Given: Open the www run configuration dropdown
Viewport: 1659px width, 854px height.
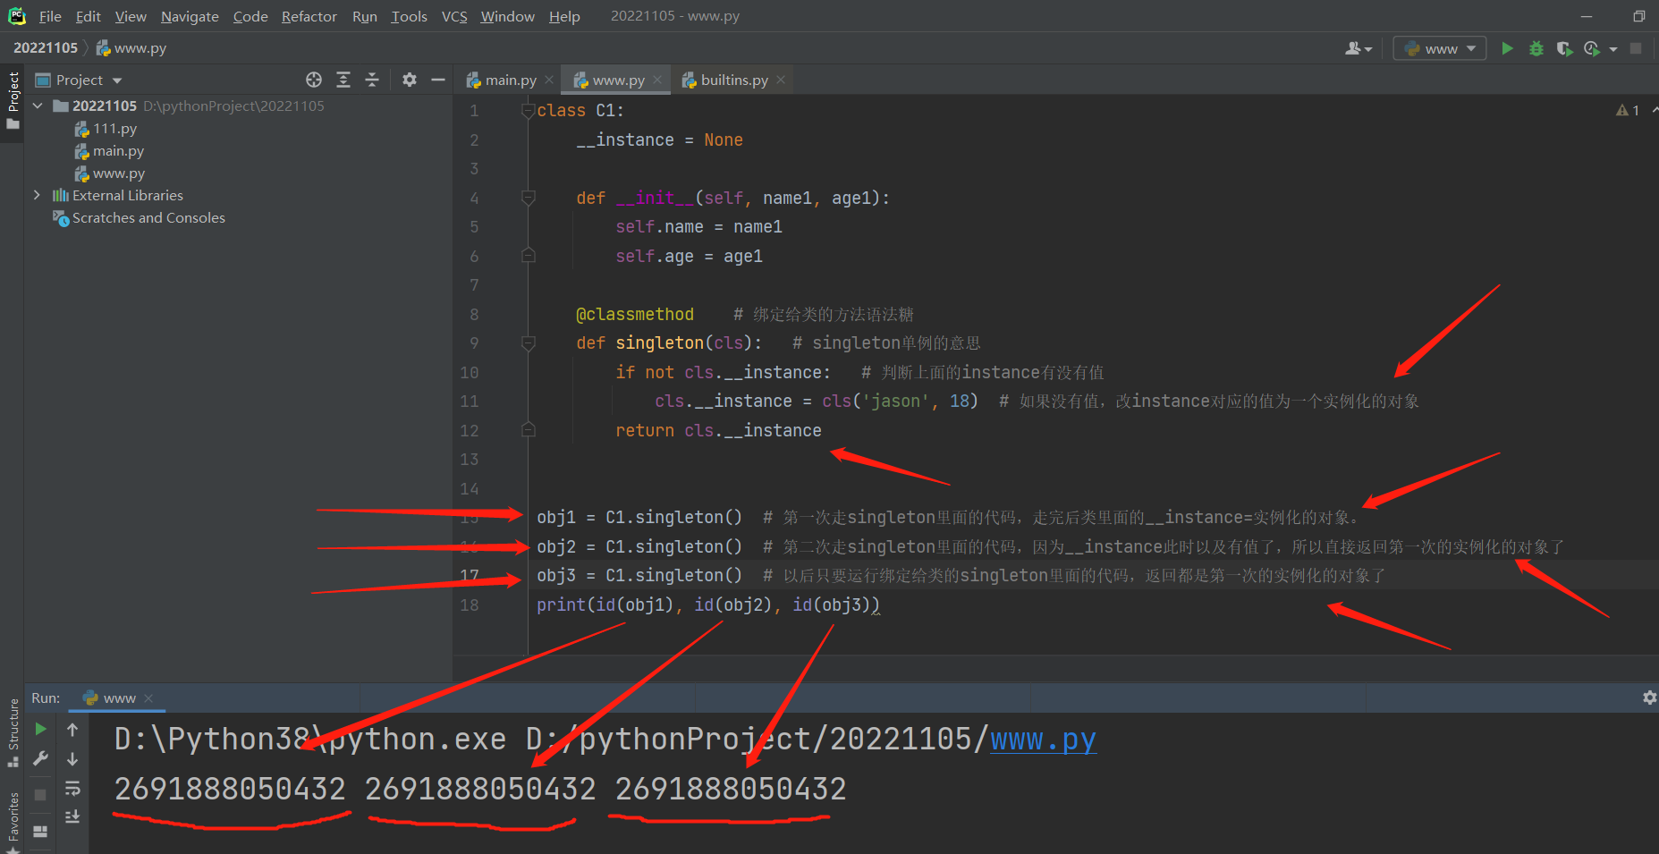Looking at the screenshot, I should tap(1440, 48).
